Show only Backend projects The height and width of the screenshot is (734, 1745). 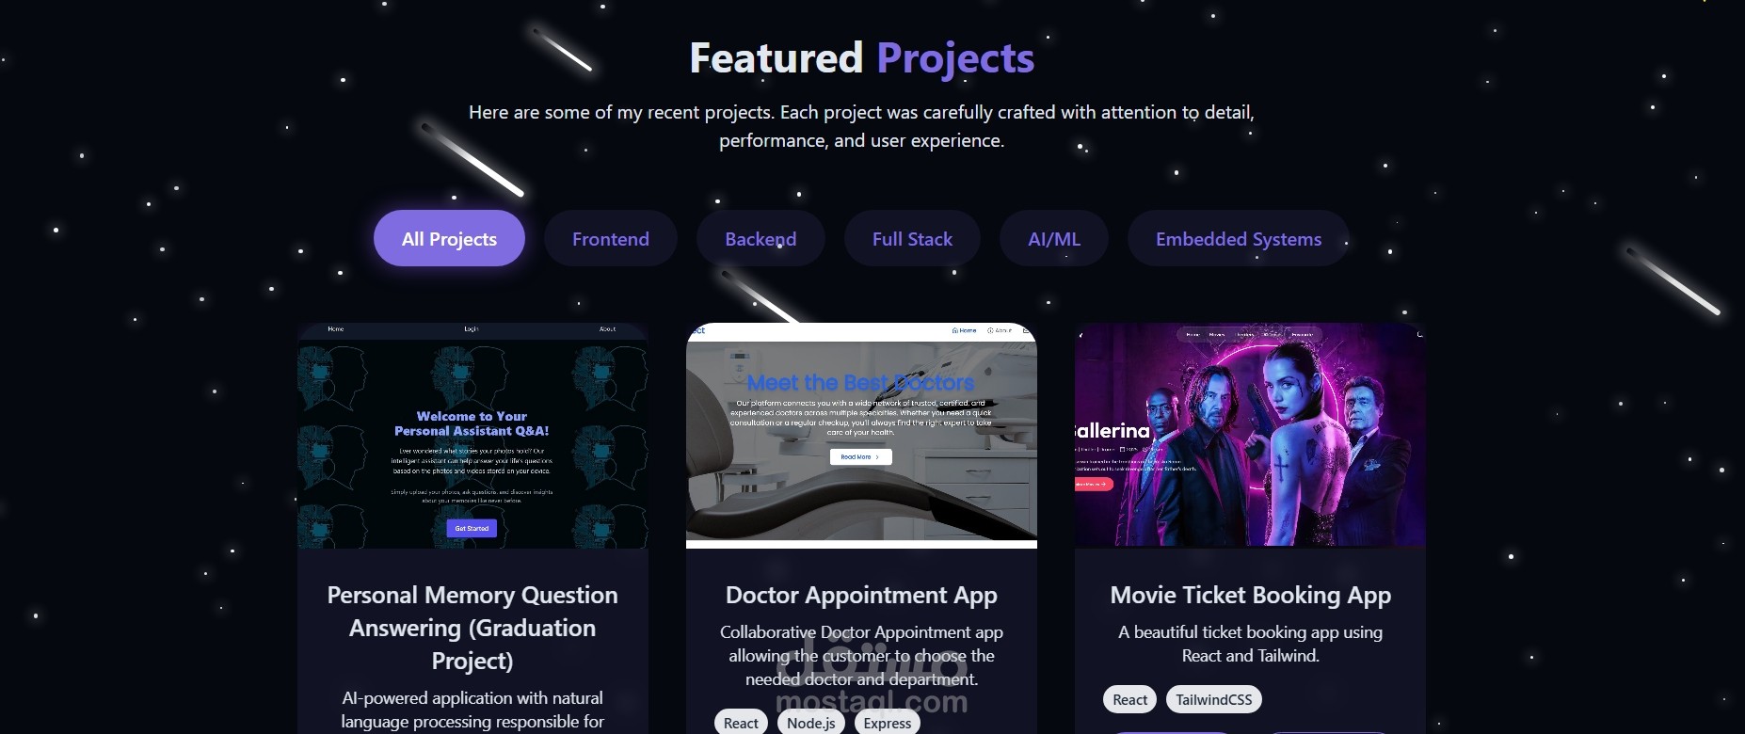pyautogui.click(x=760, y=238)
